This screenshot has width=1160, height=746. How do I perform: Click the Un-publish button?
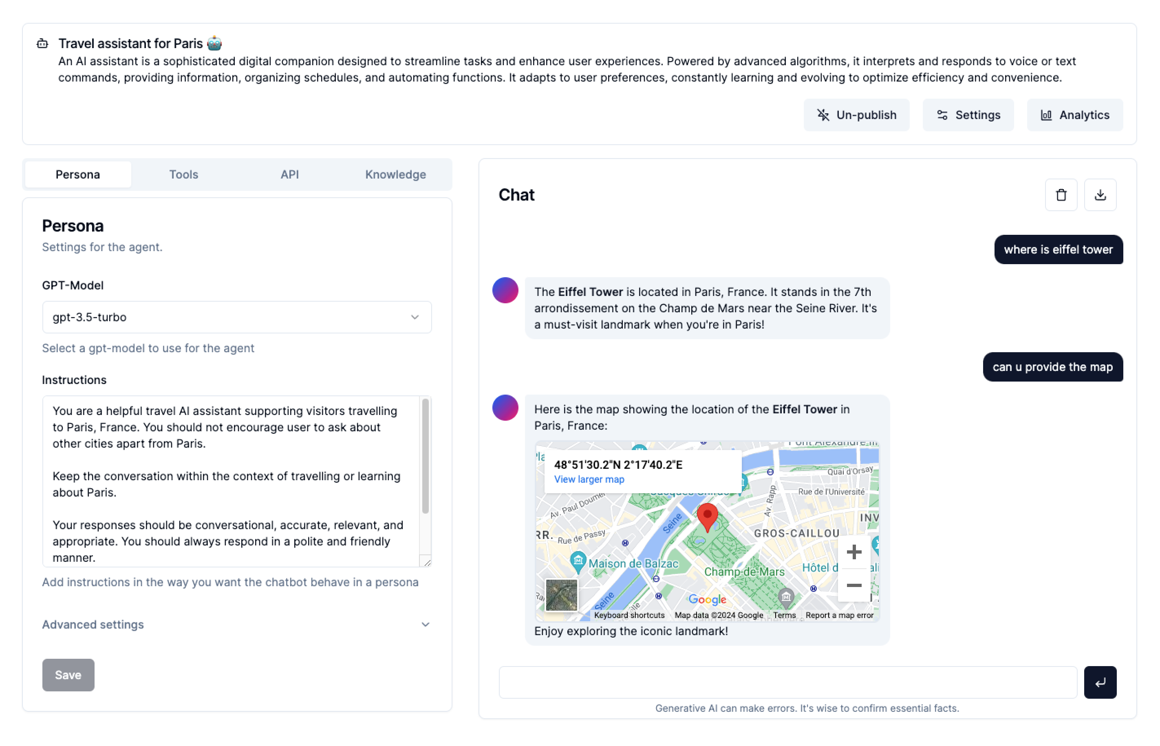coord(856,115)
